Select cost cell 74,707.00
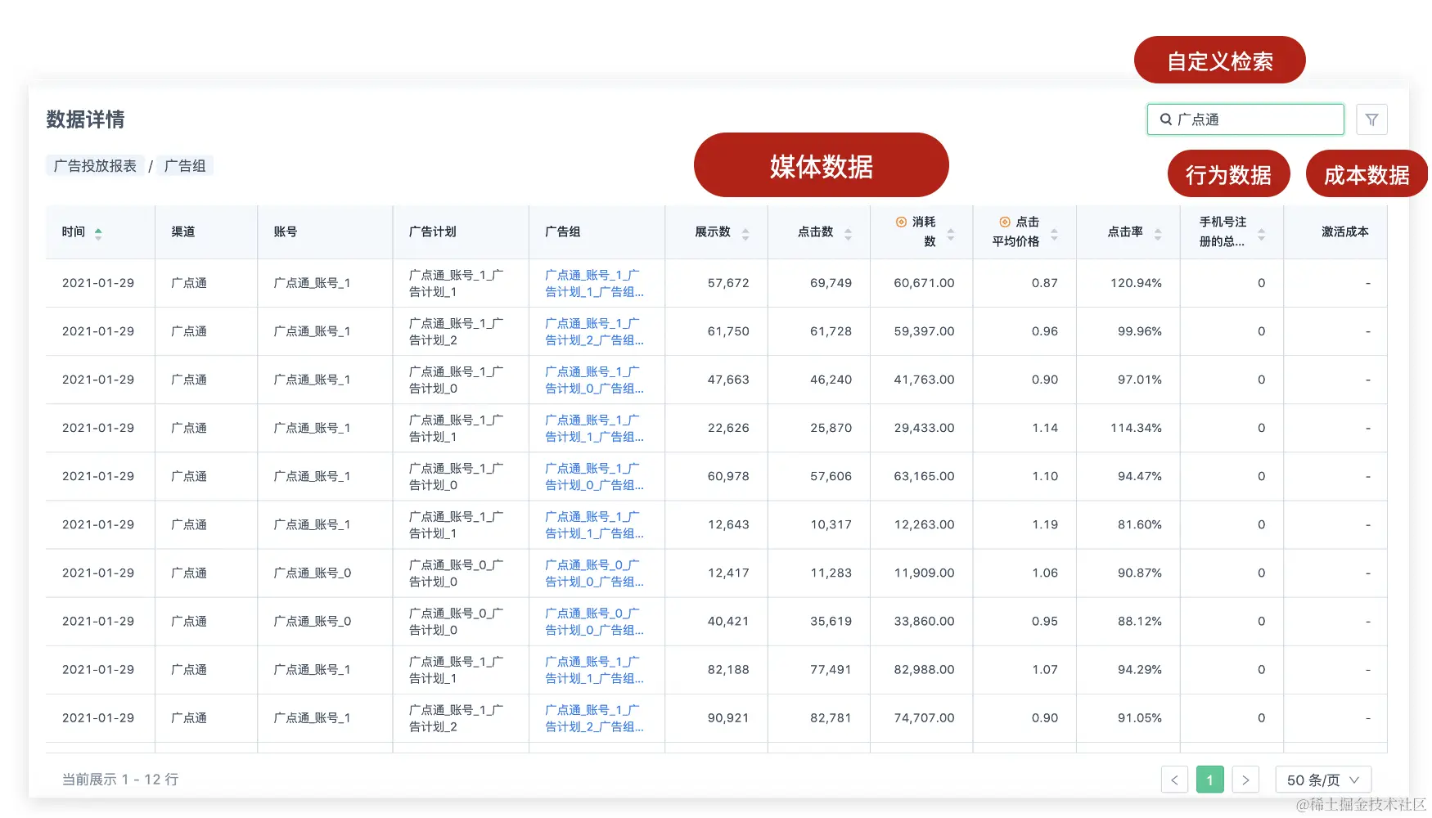This screenshot has height=818, width=1432. click(x=924, y=717)
